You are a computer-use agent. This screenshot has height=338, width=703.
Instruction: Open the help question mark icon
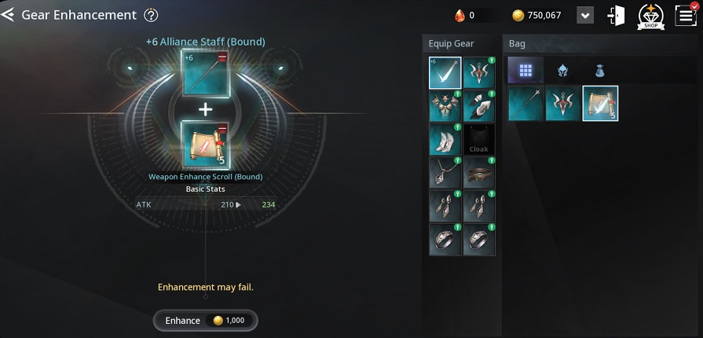[151, 15]
